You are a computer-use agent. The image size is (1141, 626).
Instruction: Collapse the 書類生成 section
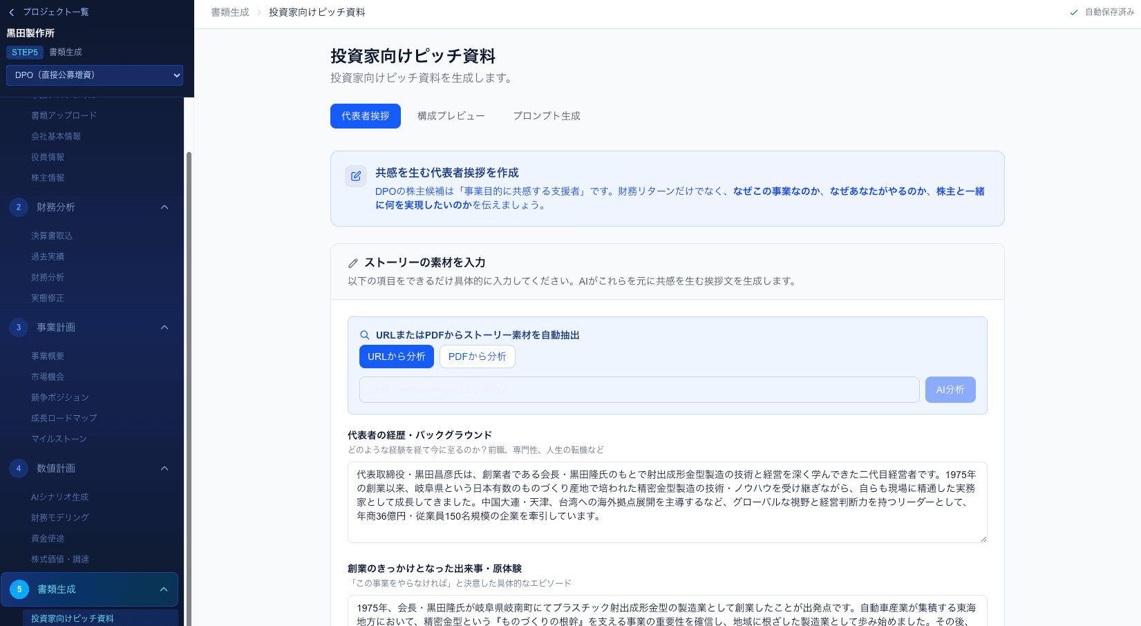click(164, 589)
